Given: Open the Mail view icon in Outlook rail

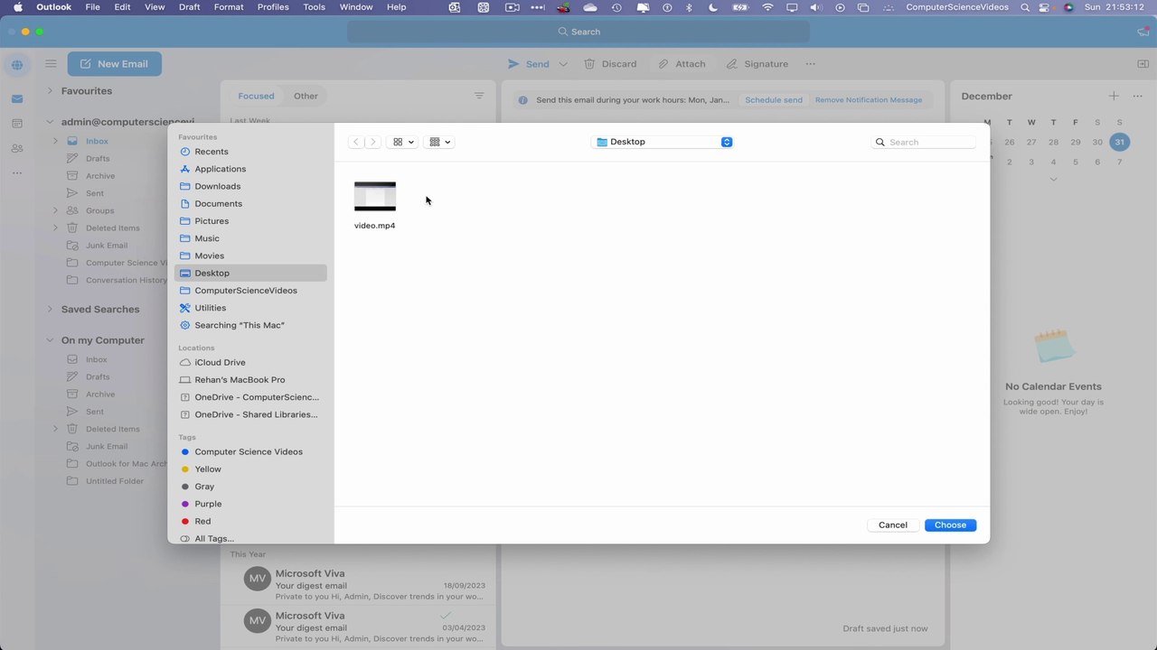Looking at the screenshot, I should pos(17,98).
